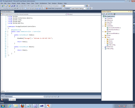Click the Team Explorer side tab
The image size is (135, 108).
[134, 28]
